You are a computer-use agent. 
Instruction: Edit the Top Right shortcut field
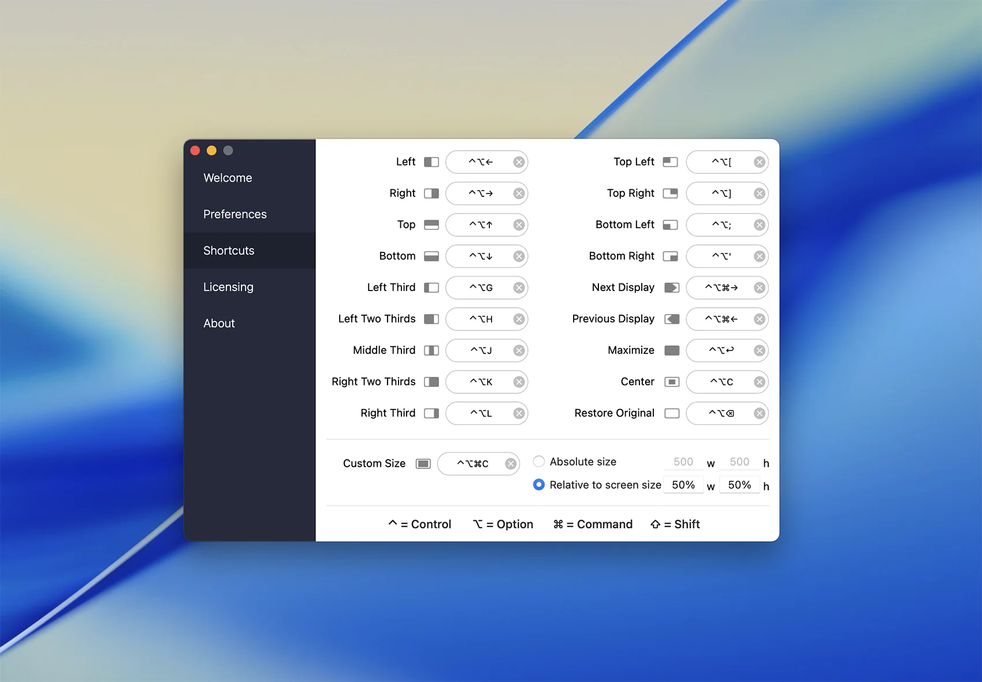click(721, 193)
